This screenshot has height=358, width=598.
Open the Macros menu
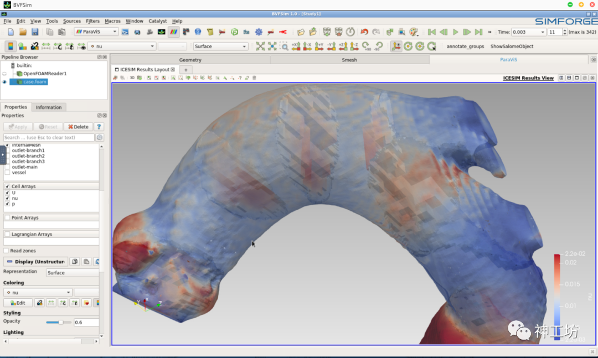tap(112, 22)
